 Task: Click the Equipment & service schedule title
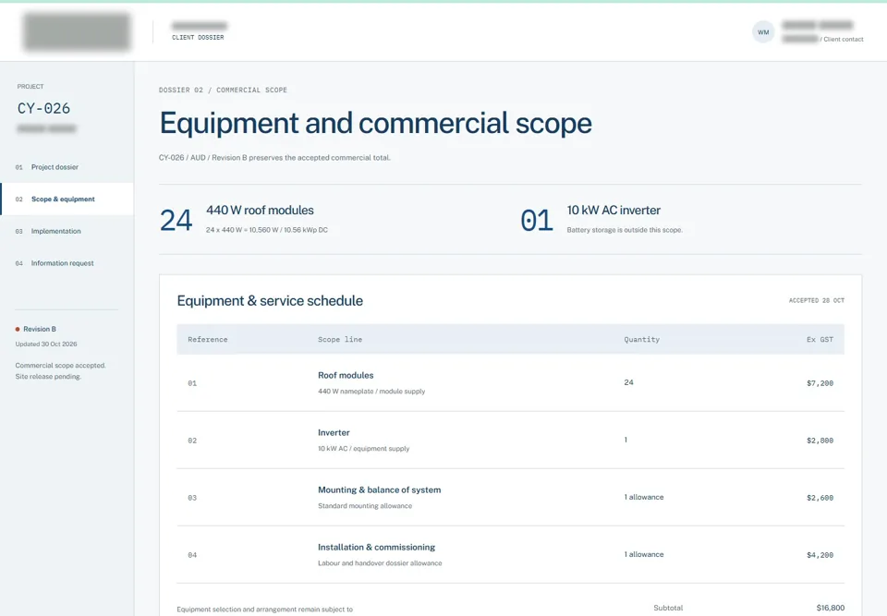coord(270,300)
